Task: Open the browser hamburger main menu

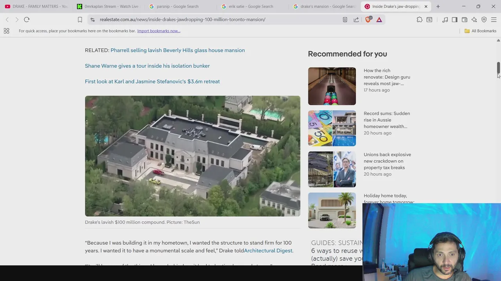Action: tap(494, 20)
